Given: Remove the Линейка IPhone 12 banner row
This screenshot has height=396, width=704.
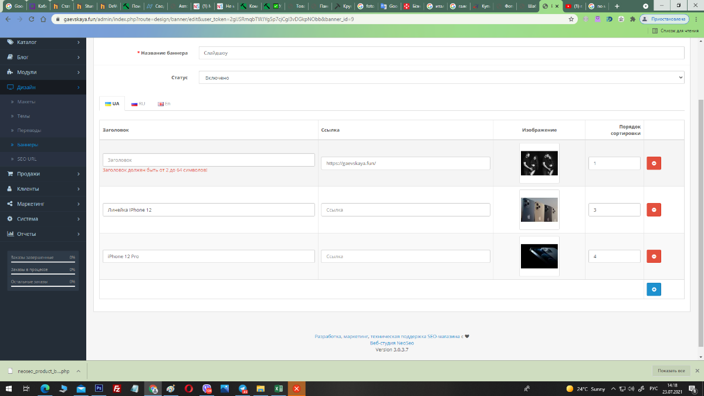Looking at the screenshot, I should (654, 209).
